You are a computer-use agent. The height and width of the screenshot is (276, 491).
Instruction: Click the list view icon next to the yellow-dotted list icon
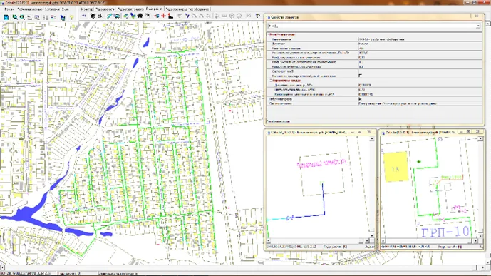pos(53,18)
